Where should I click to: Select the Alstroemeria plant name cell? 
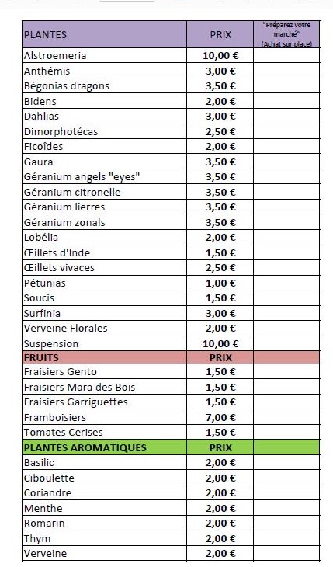tap(105, 55)
